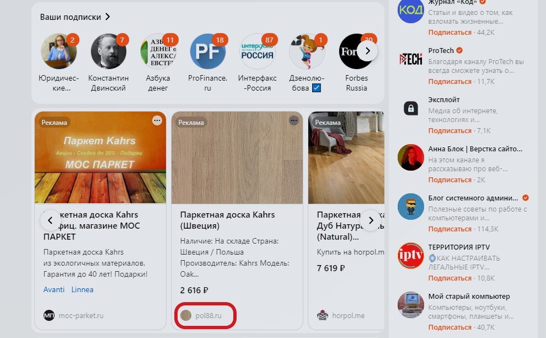Click the Ваши подписки heading

coord(71,17)
